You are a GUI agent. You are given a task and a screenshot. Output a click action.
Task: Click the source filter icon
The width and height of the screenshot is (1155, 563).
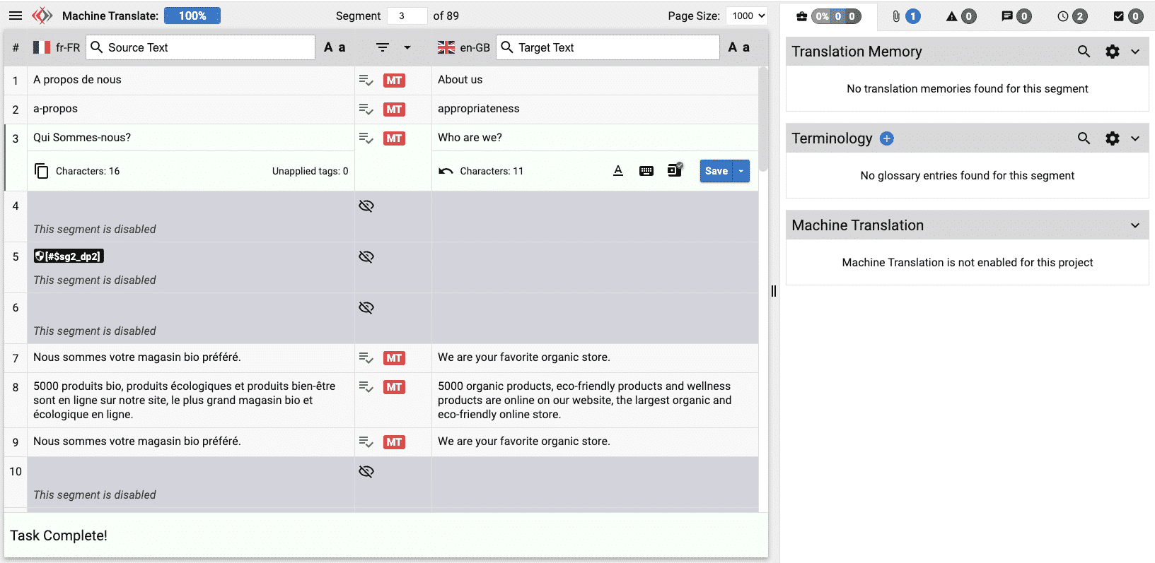(x=383, y=47)
